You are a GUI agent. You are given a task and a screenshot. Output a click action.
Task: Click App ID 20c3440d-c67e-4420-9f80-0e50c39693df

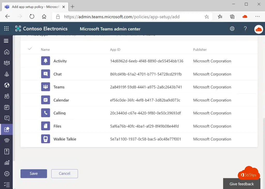click(145, 113)
